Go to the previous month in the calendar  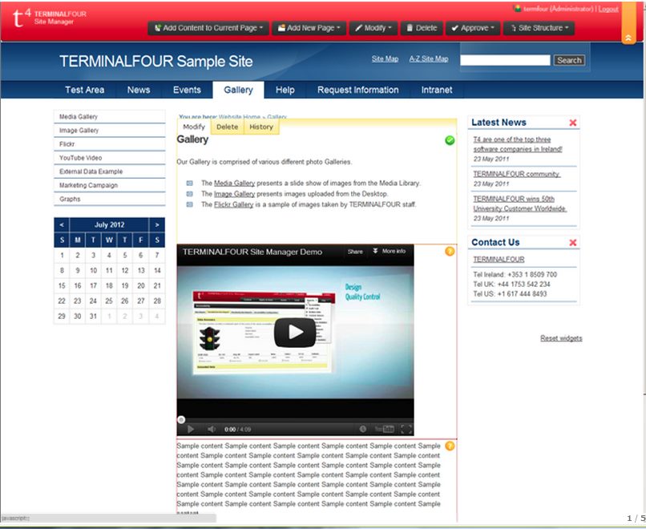click(62, 225)
